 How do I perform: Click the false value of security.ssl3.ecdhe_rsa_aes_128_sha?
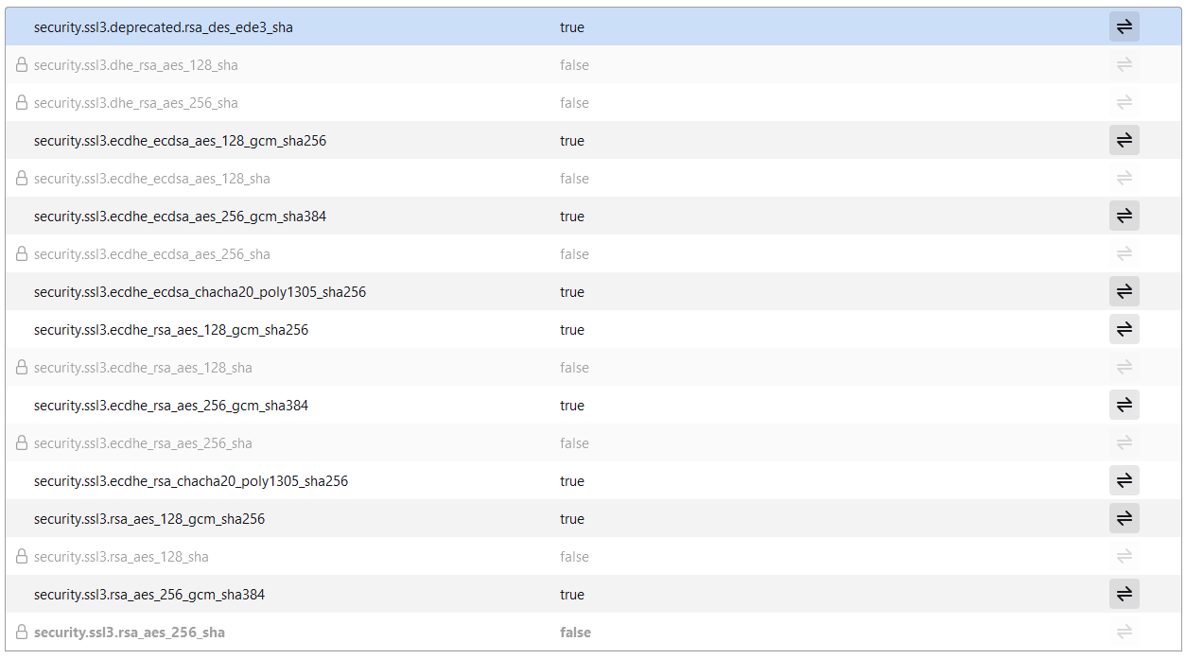(574, 368)
